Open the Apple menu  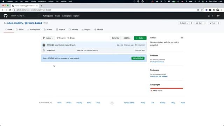tap(3, 1)
